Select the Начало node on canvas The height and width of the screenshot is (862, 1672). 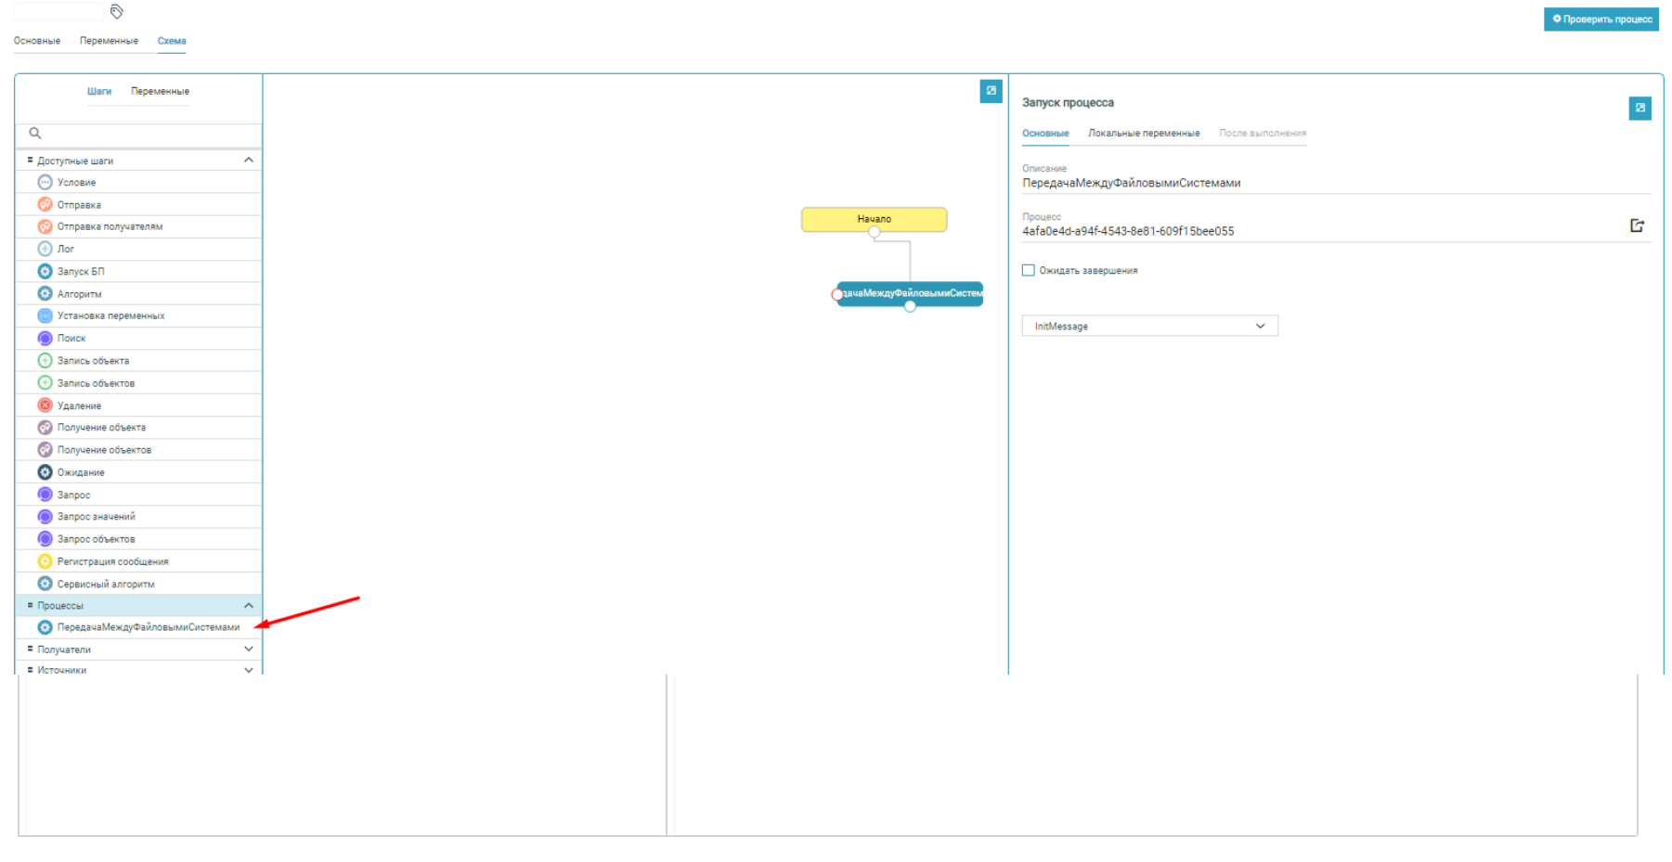pos(874,219)
